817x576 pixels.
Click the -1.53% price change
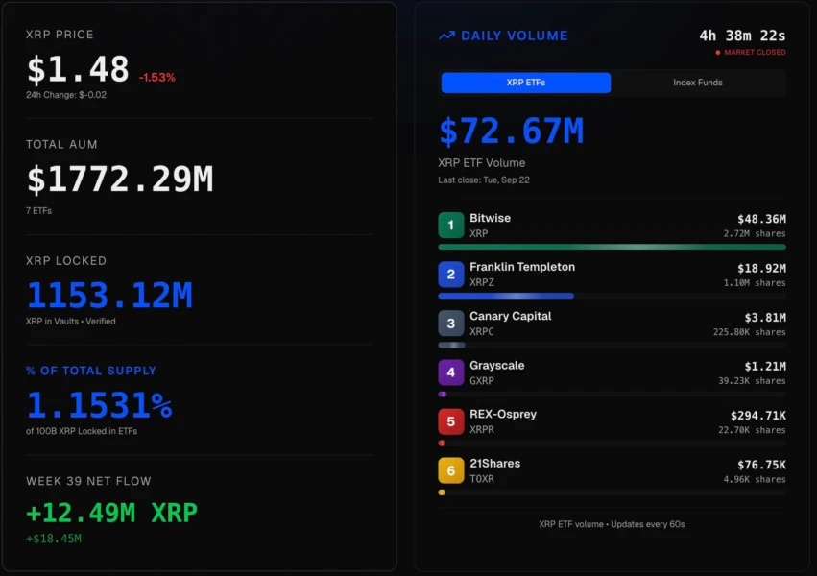pyautogui.click(x=156, y=78)
